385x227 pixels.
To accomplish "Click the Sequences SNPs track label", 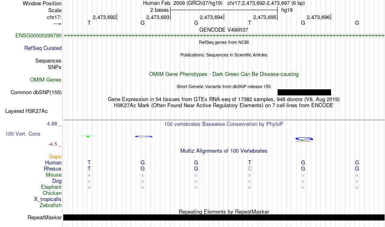I will tap(48, 64).
